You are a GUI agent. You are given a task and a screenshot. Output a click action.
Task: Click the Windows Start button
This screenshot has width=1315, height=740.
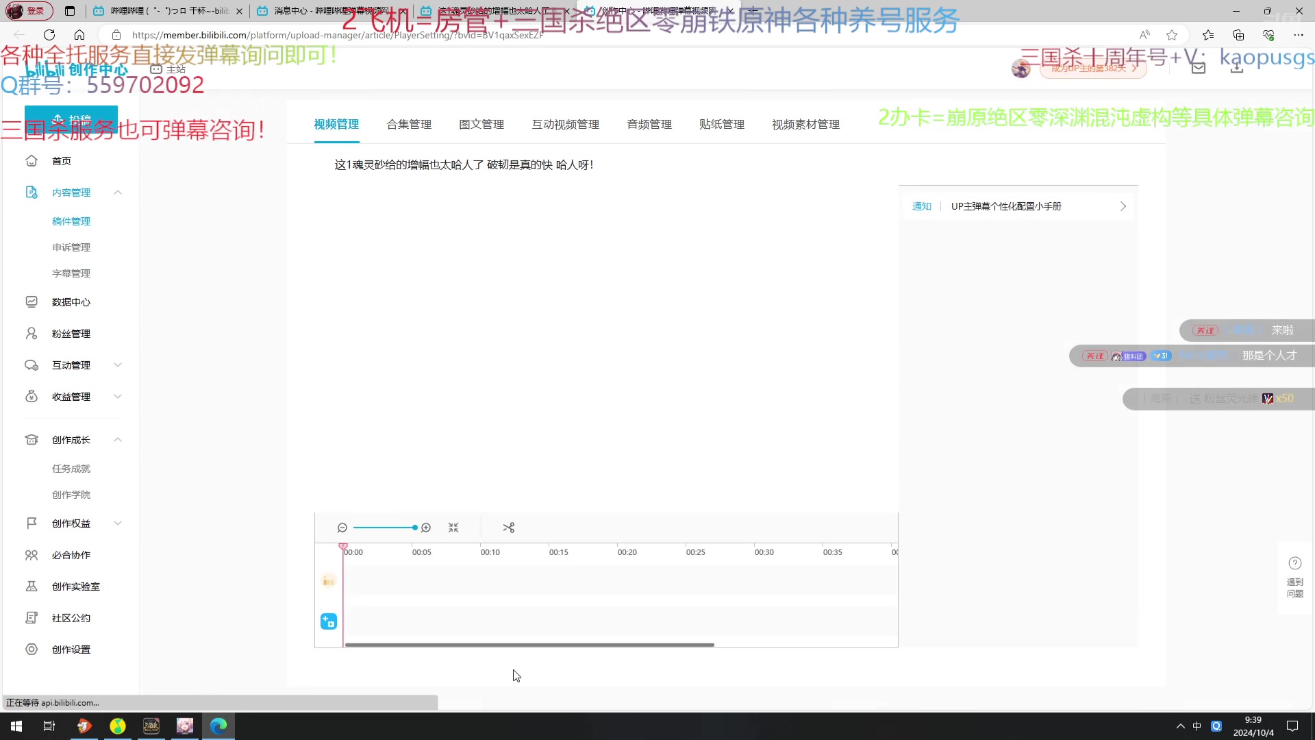point(16,726)
